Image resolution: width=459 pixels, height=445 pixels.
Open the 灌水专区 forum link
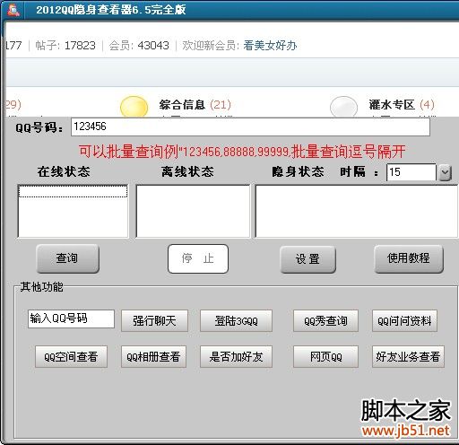coord(392,105)
